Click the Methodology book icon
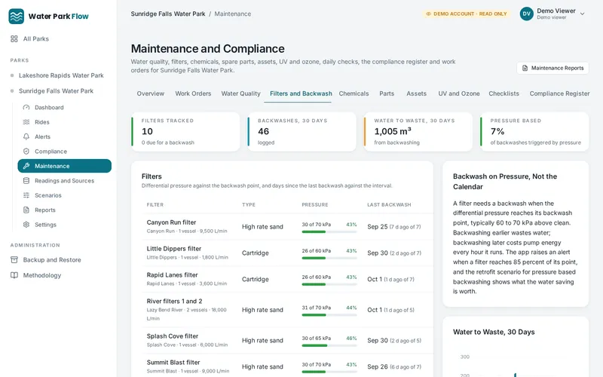Screen dimensions: 603x377 pos(14,275)
